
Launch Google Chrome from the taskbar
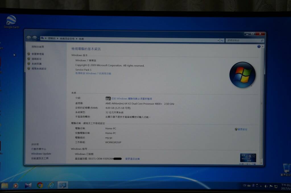coord(40,185)
